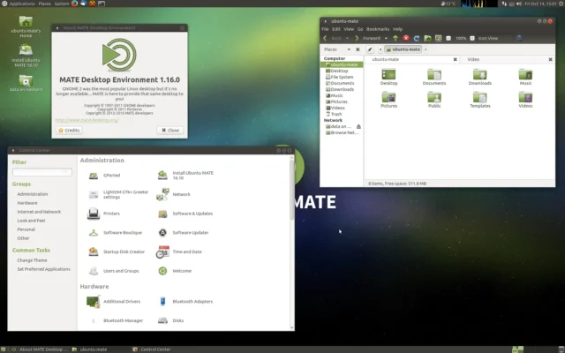
Task: Select Hardware group in Control Center
Action: [27, 203]
